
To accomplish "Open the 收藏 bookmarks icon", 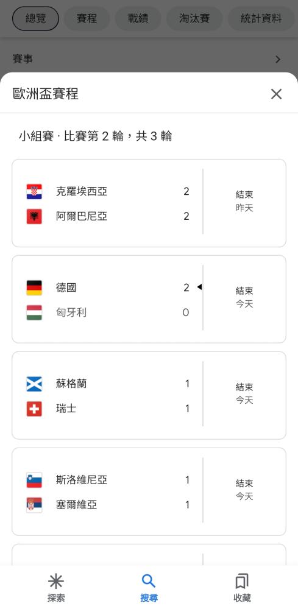I will point(242,582).
